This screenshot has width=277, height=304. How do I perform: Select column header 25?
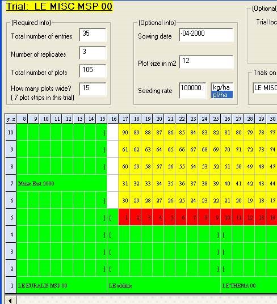[215, 119]
